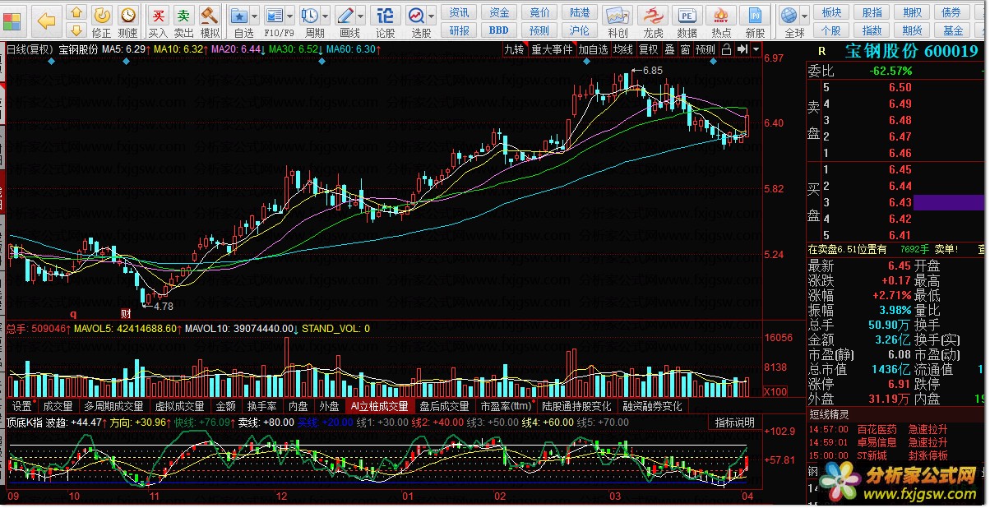Open the 数据 PE data icon
Screen dimensions: 990x508
686,15
